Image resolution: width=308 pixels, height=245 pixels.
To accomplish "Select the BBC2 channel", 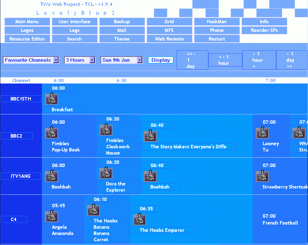I will [x=16, y=136].
